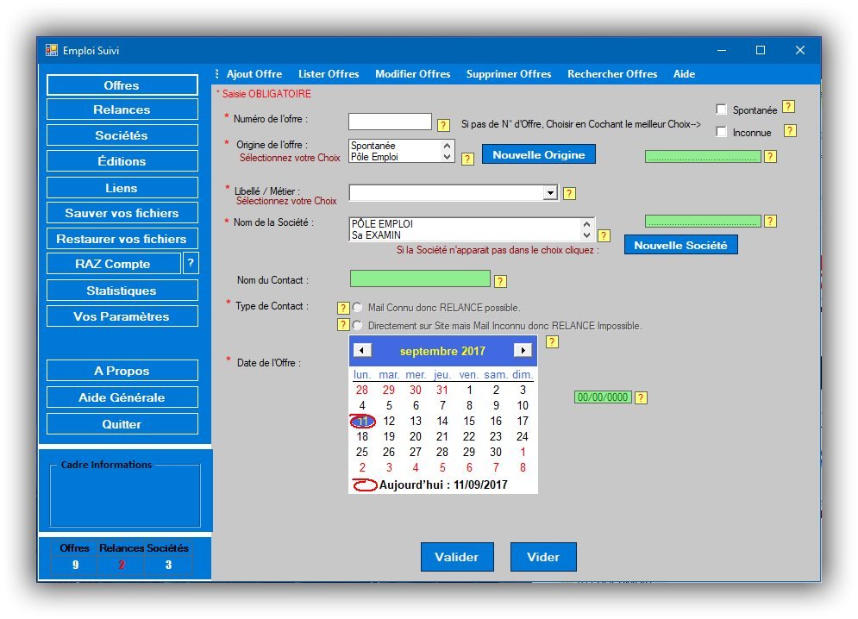
Task: Click the Valider button
Action: pos(456,557)
